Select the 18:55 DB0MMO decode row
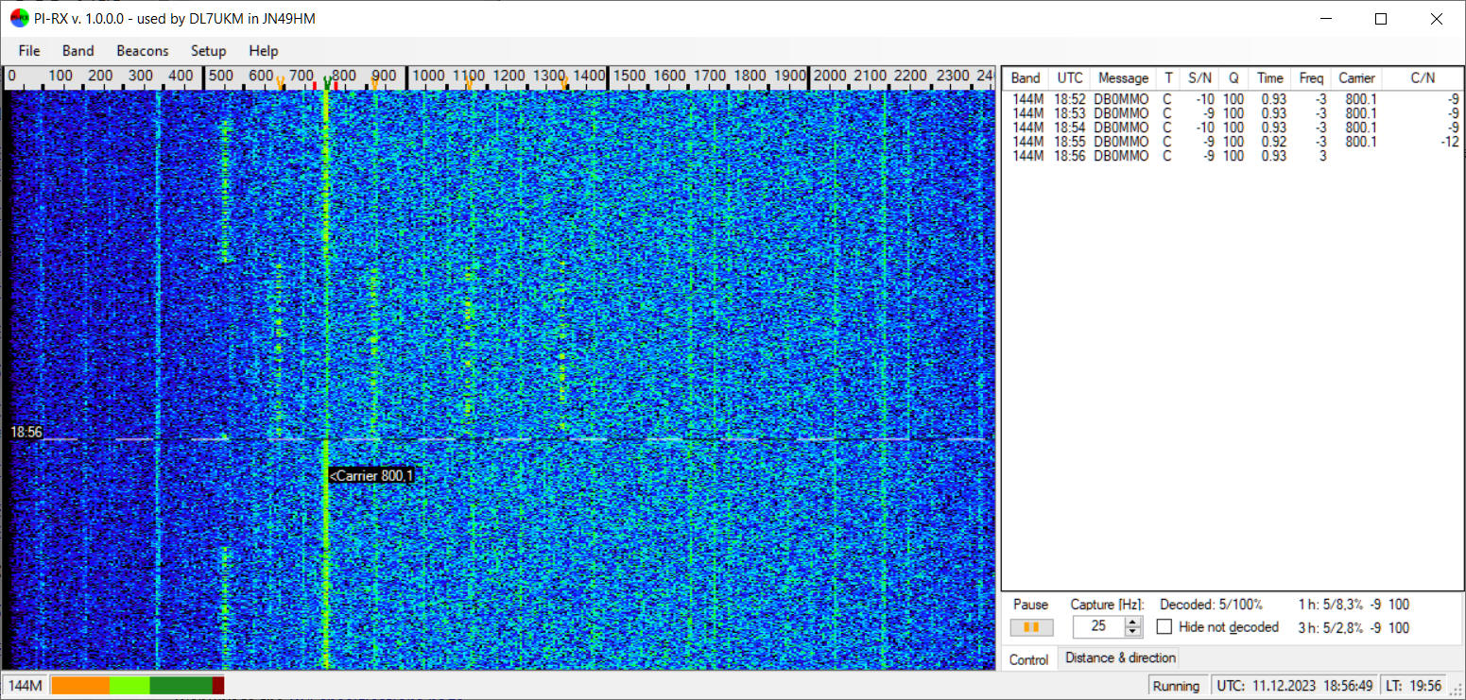The width and height of the screenshot is (1466, 700). click(x=1233, y=142)
